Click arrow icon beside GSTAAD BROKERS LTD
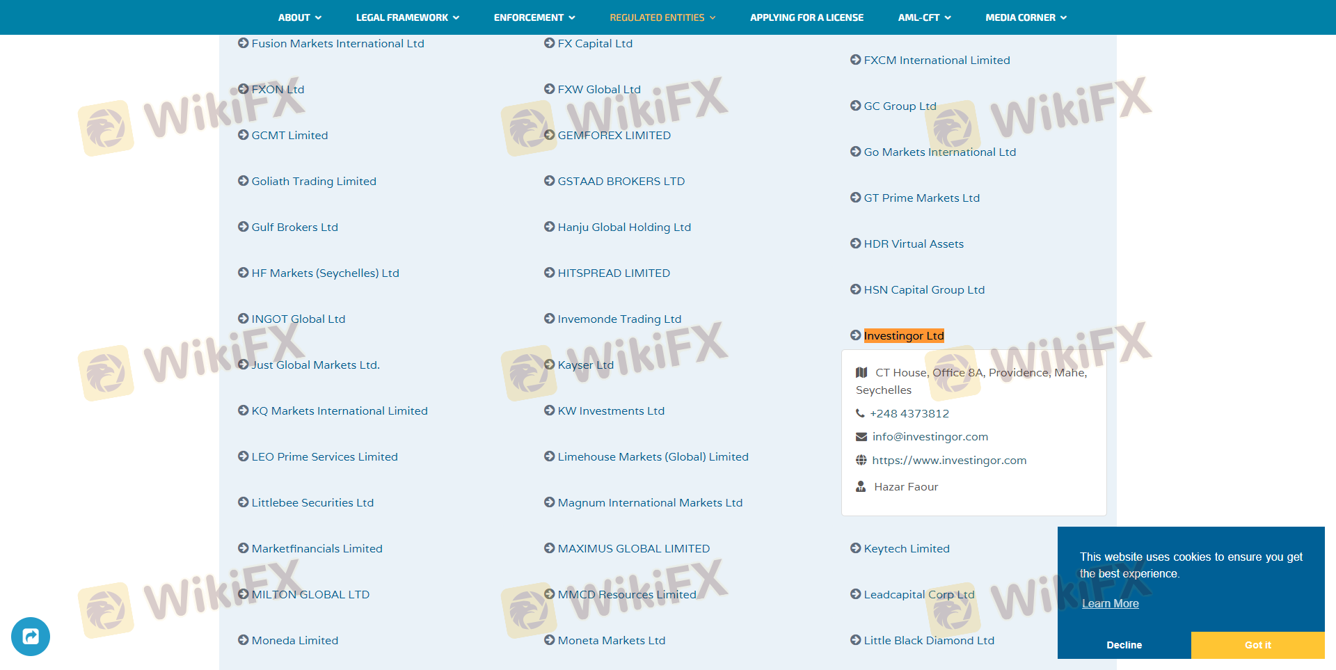 [x=550, y=181]
